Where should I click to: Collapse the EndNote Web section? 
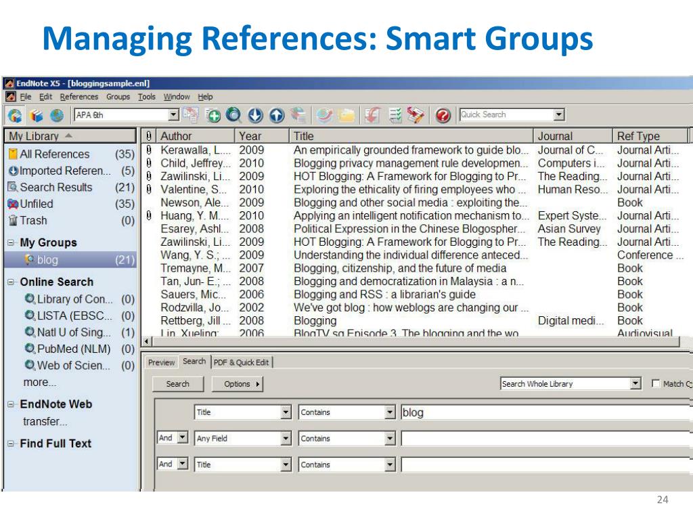(x=11, y=404)
